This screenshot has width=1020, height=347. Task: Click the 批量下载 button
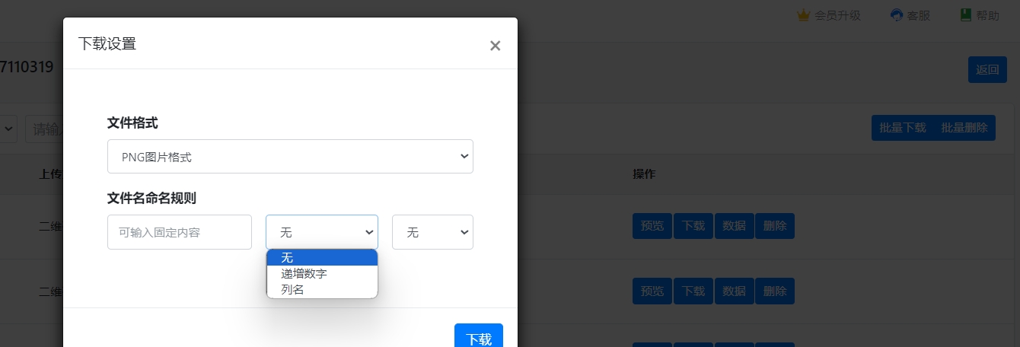pos(903,128)
